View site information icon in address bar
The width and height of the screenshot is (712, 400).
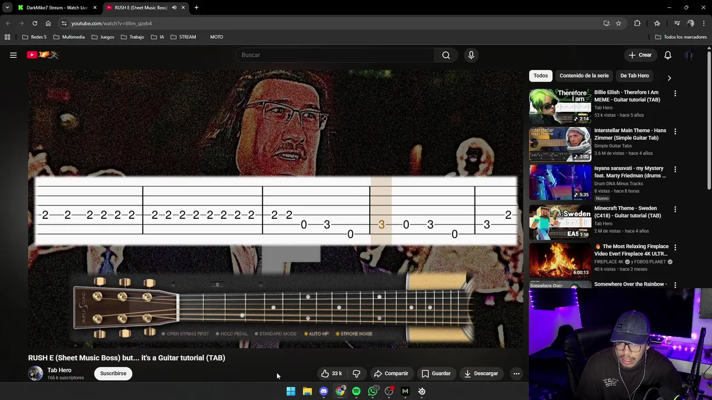pos(64,23)
